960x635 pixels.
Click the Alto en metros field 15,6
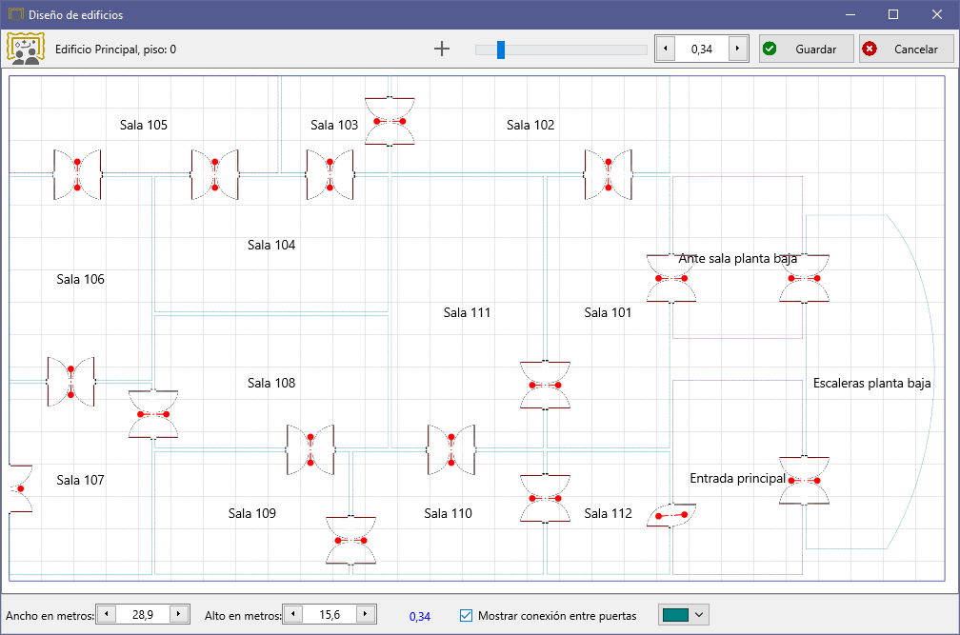point(330,614)
